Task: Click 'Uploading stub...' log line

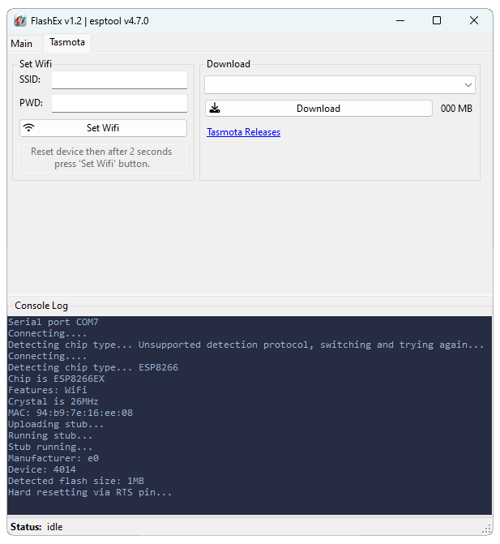Action: (56, 424)
